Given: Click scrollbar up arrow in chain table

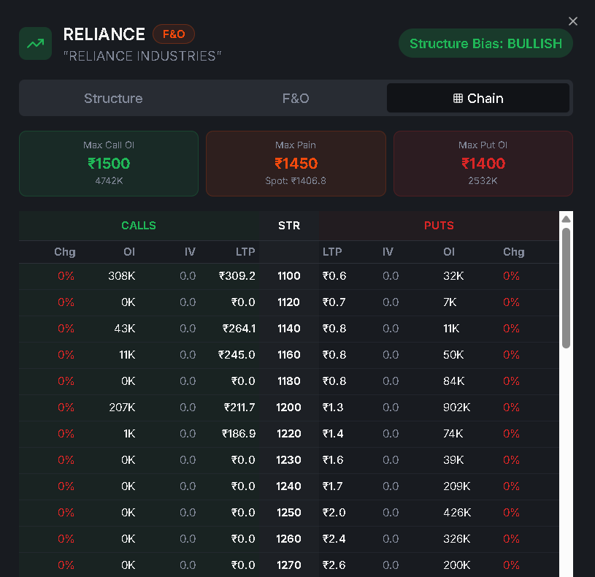Looking at the screenshot, I should 566,219.
